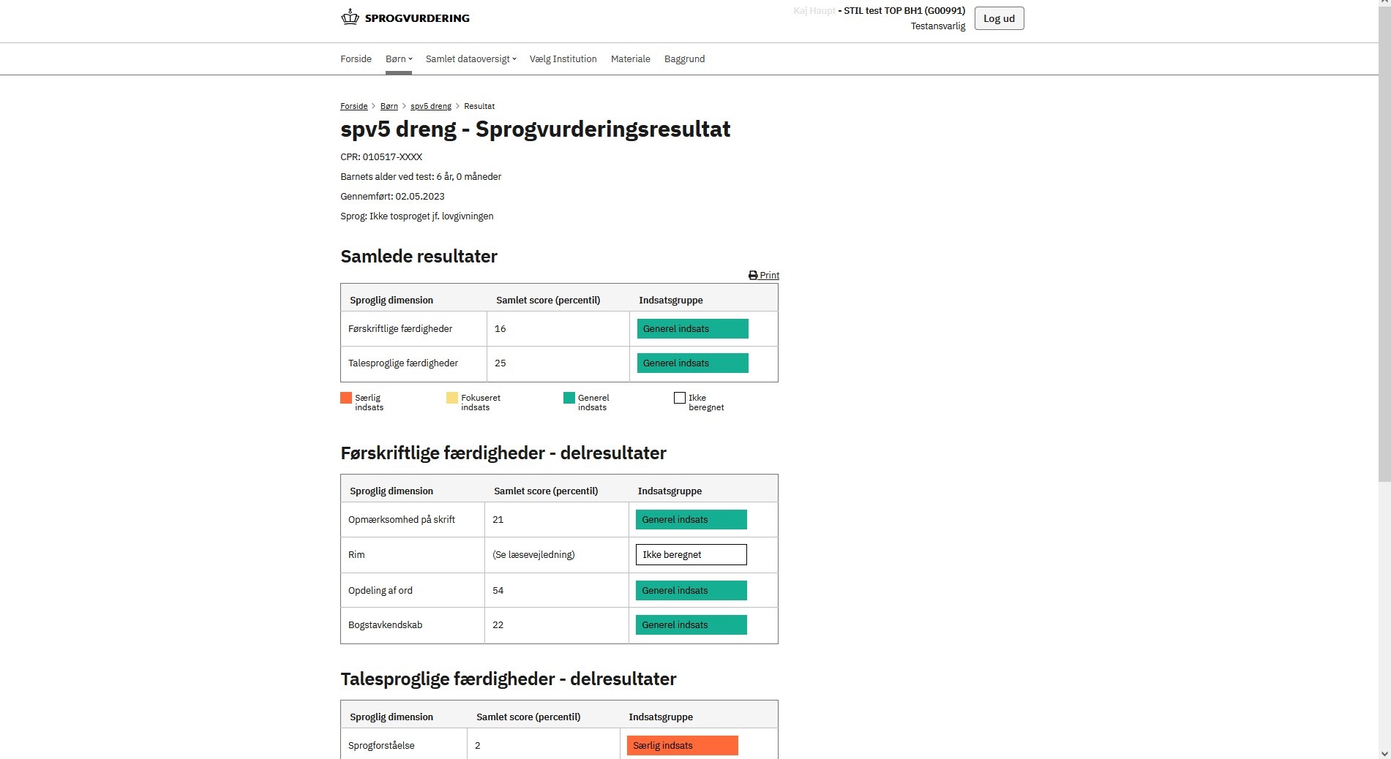Select score 25 in Samlede resultater

click(x=500, y=363)
